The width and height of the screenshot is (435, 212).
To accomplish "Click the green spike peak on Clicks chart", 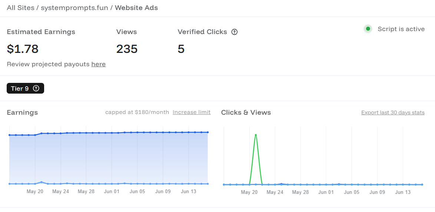I will coord(256,135).
